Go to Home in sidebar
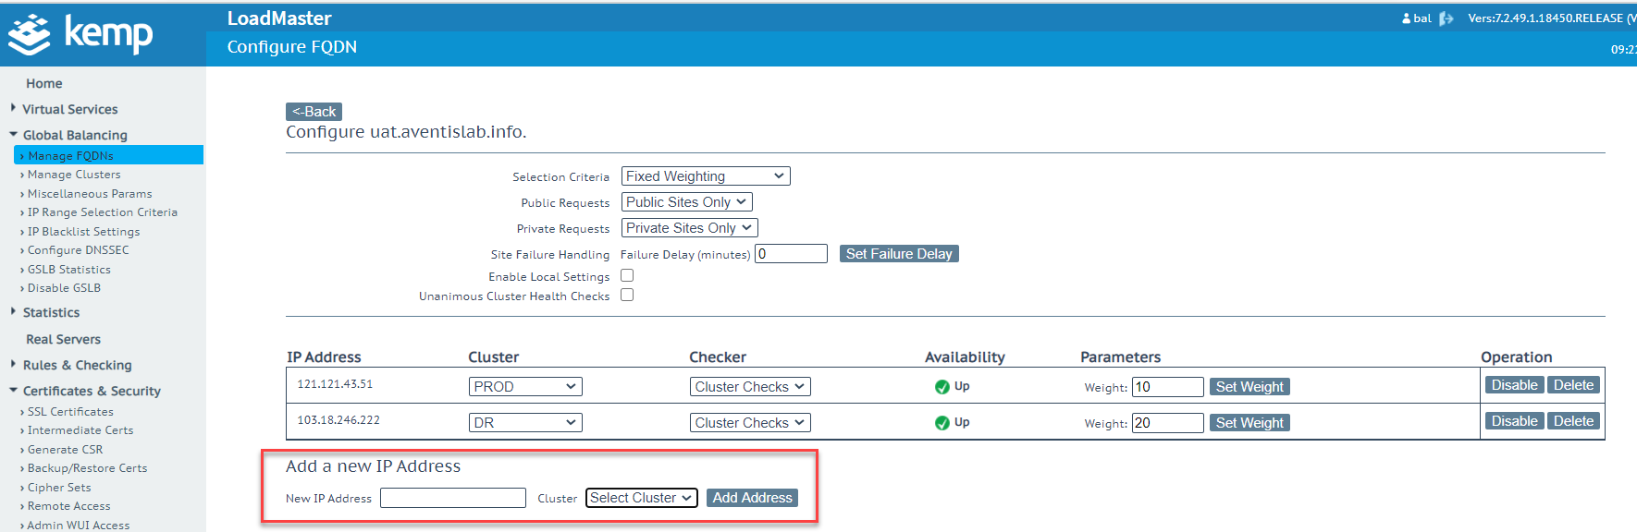 (x=44, y=83)
